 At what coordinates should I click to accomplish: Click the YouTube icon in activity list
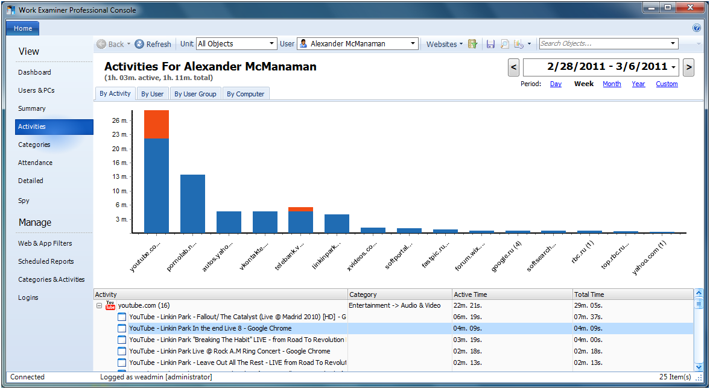pos(110,305)
